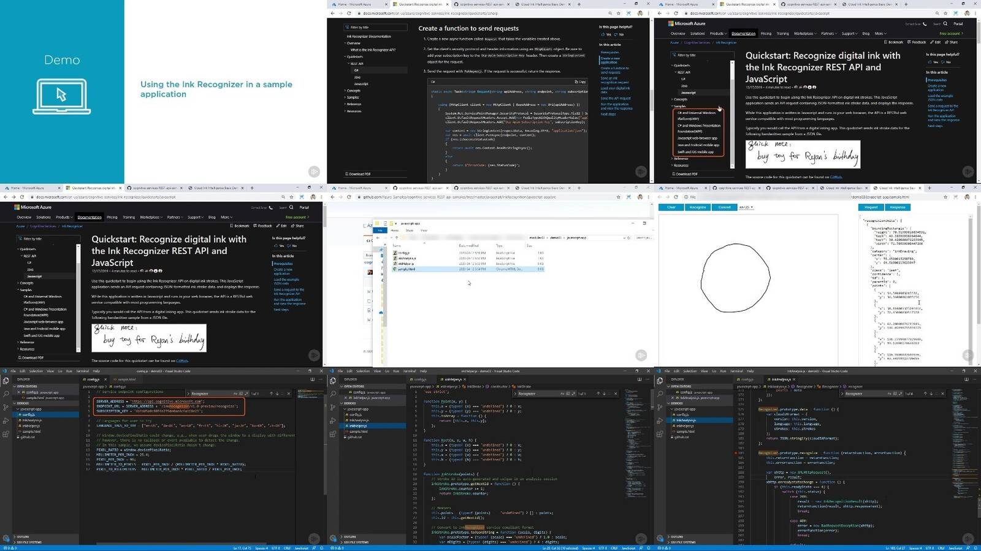This screenshot has height=551, width=981.
Task: Click the Recognize button in ink demo
Action: (x=698, y=207)
